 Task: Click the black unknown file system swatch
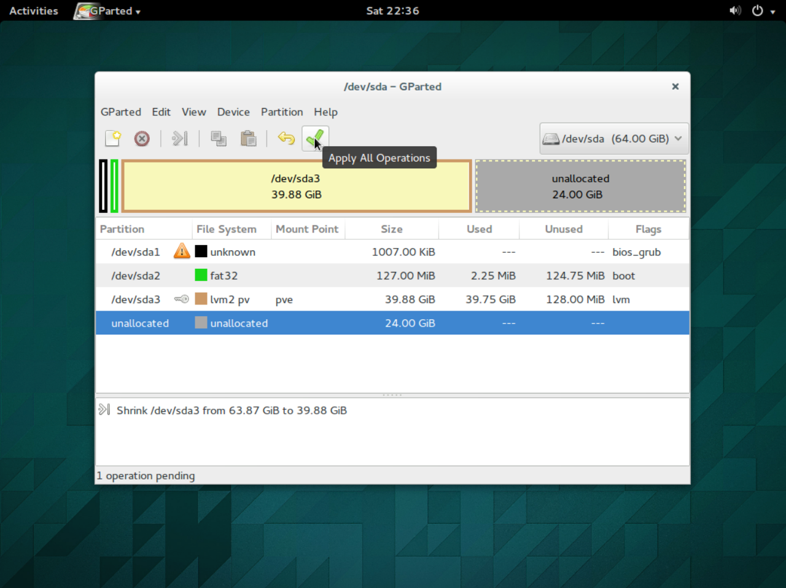[x=201, y=251]
